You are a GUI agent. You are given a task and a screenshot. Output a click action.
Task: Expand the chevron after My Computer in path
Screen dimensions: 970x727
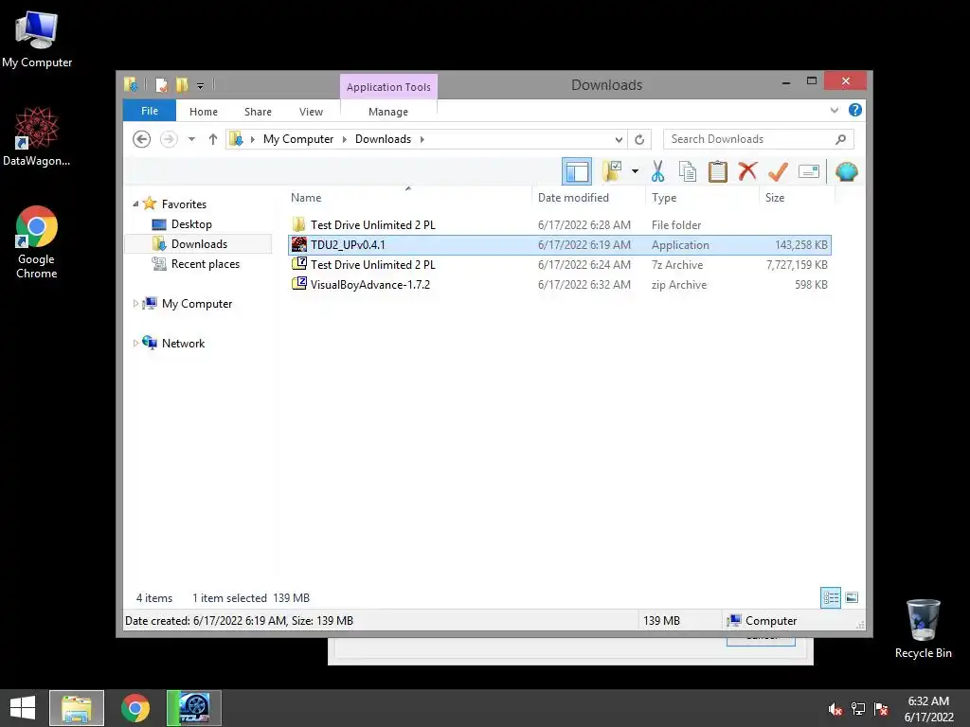point(345,139)
